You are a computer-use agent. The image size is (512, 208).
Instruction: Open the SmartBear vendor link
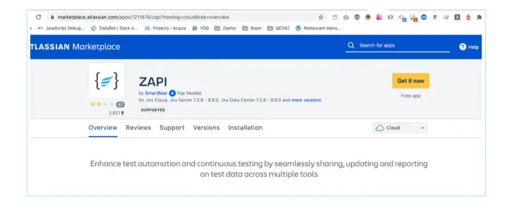coord(156,93)
